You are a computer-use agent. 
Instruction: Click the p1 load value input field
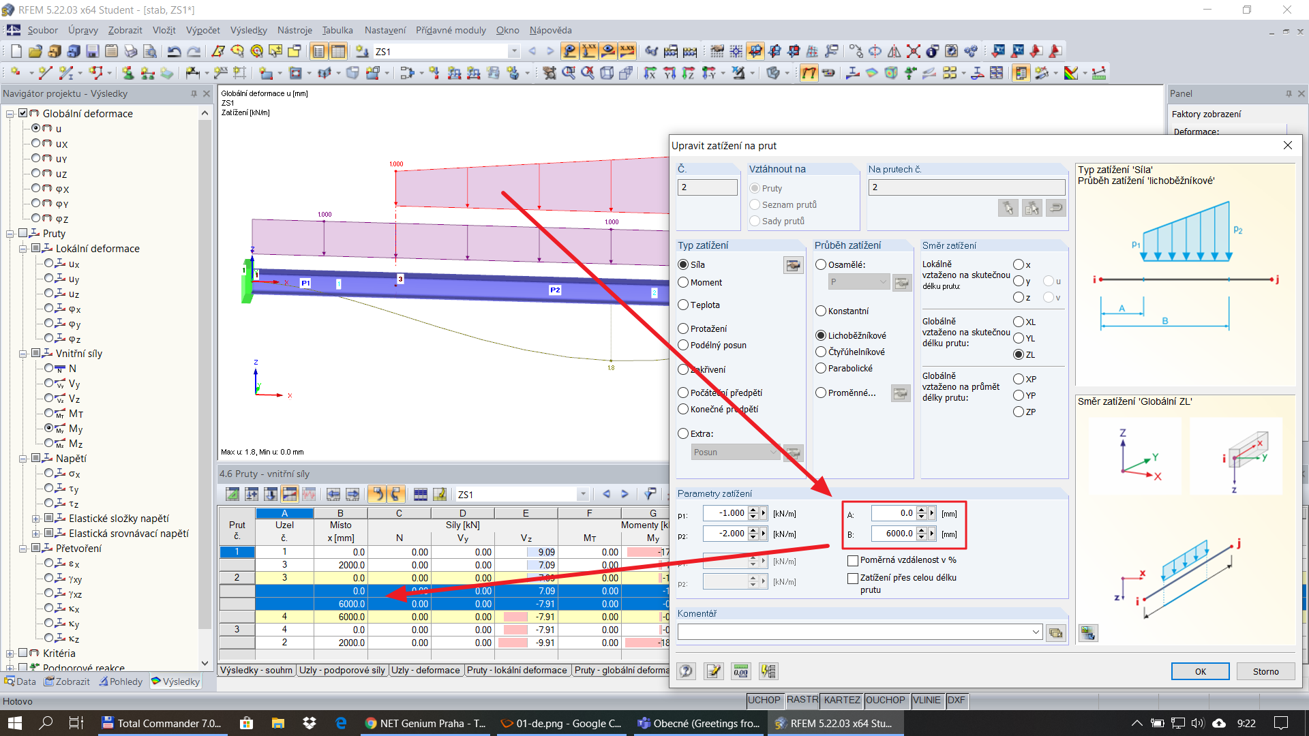tap(727, 513)
